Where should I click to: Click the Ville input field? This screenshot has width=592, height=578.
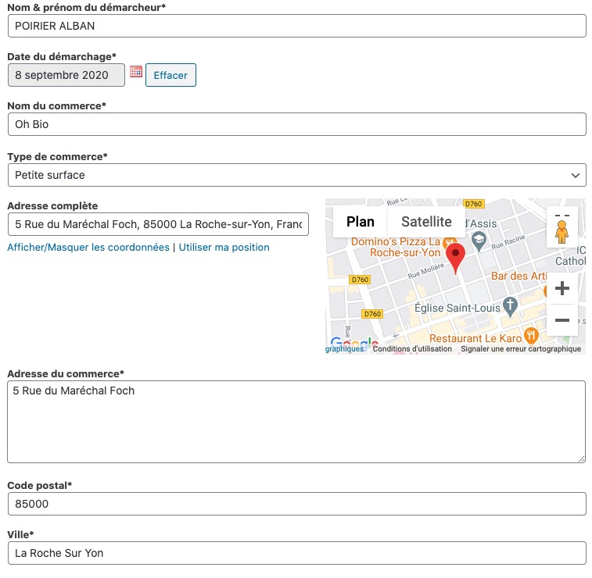(x=296, y=553)
